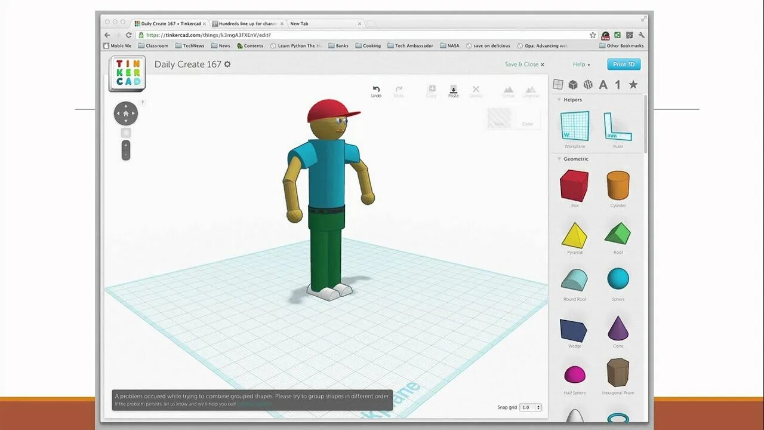
Task: Click the Group shapes icon
Action: point(509,91)
